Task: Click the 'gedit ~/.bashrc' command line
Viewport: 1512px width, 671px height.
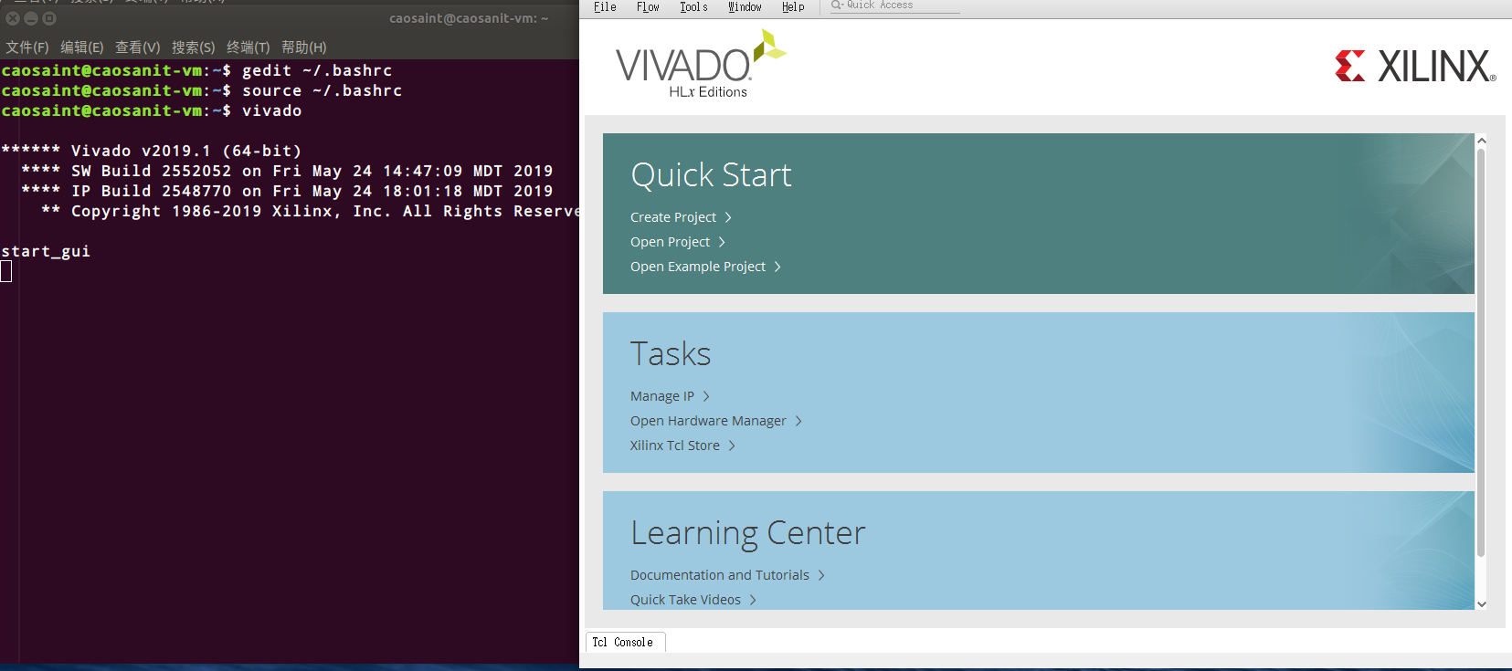Action: click(317, 70)
